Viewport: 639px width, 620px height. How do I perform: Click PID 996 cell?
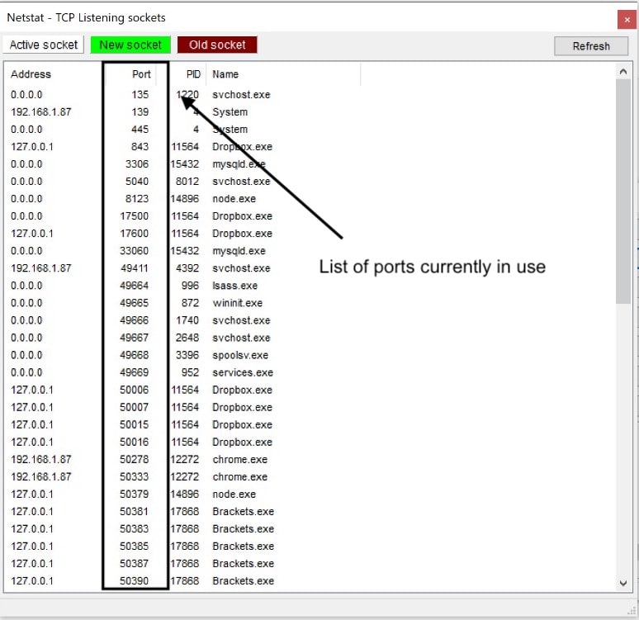[x=191, y=286]
